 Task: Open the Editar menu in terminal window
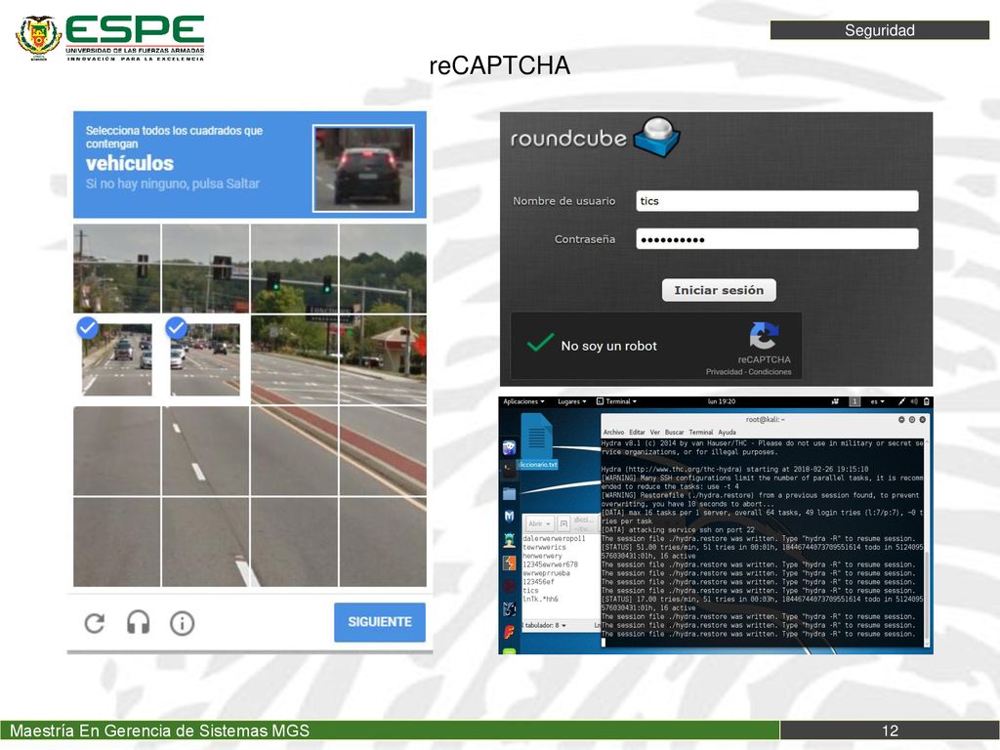click(x=637, y=432)
